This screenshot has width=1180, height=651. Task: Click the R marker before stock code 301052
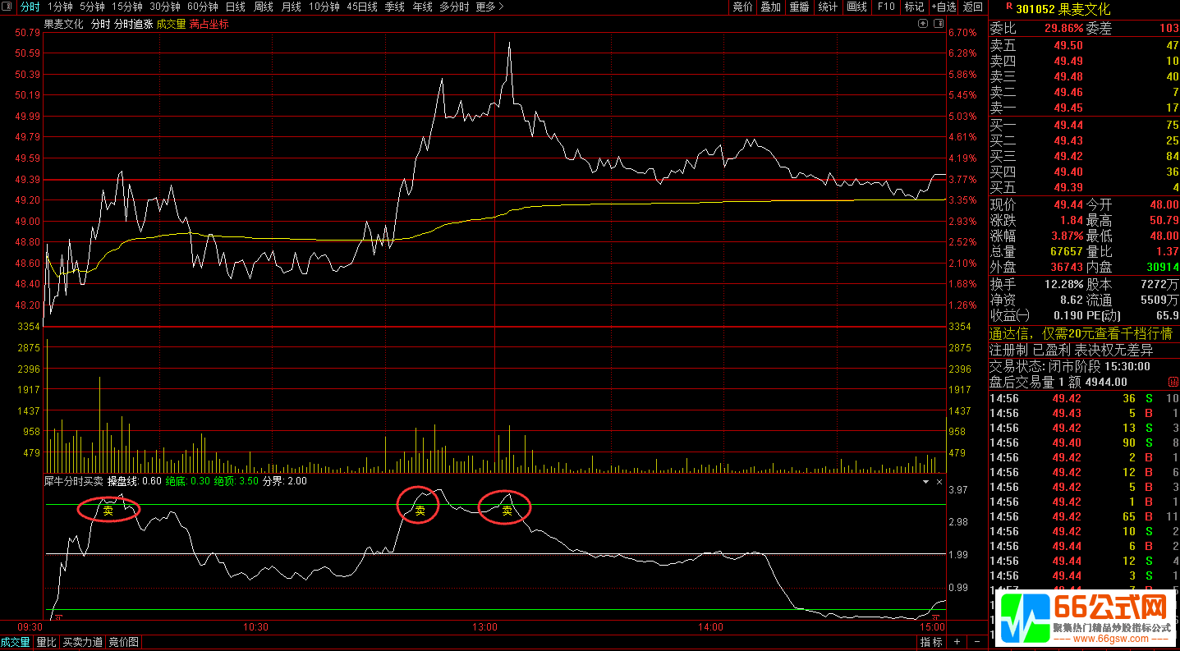tap(1008, 7)
